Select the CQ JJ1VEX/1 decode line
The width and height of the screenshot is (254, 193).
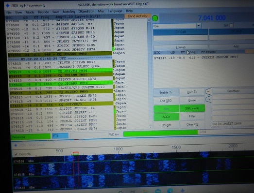[x=62, y=104]
